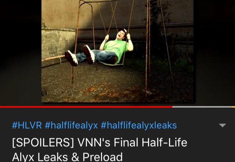The width and height of the screenshot is (235, 162).
Task: Open the #halflifealyxleaks hashtag link
Action: coord(139,126)
